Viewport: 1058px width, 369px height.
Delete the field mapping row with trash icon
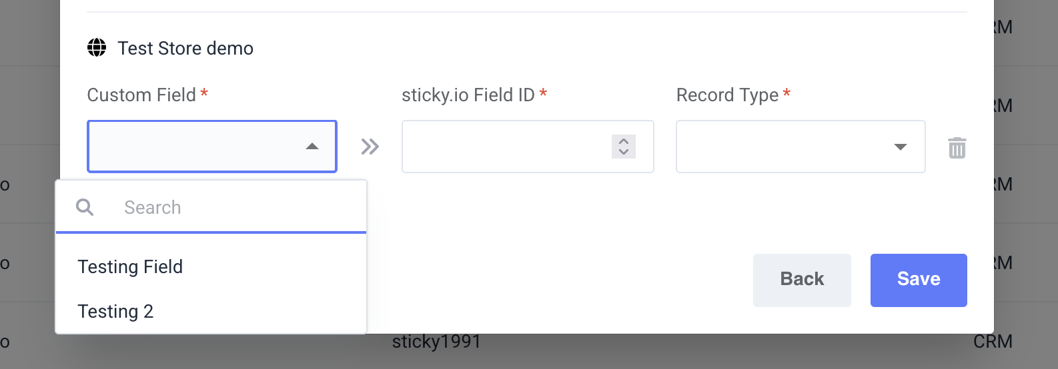pos(957,148)
